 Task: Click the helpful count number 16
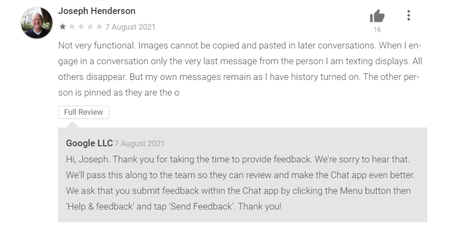[x=377, y=30]
